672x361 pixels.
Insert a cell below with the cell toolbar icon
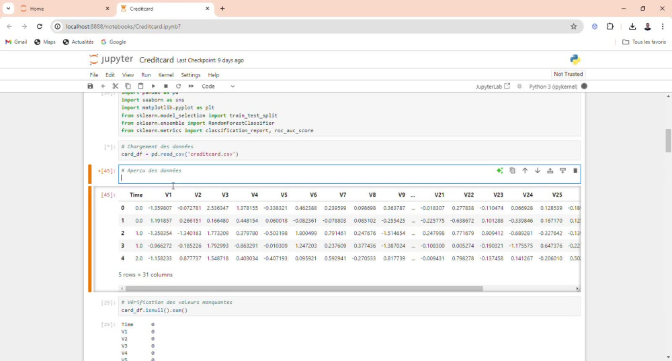coord(562,170)
